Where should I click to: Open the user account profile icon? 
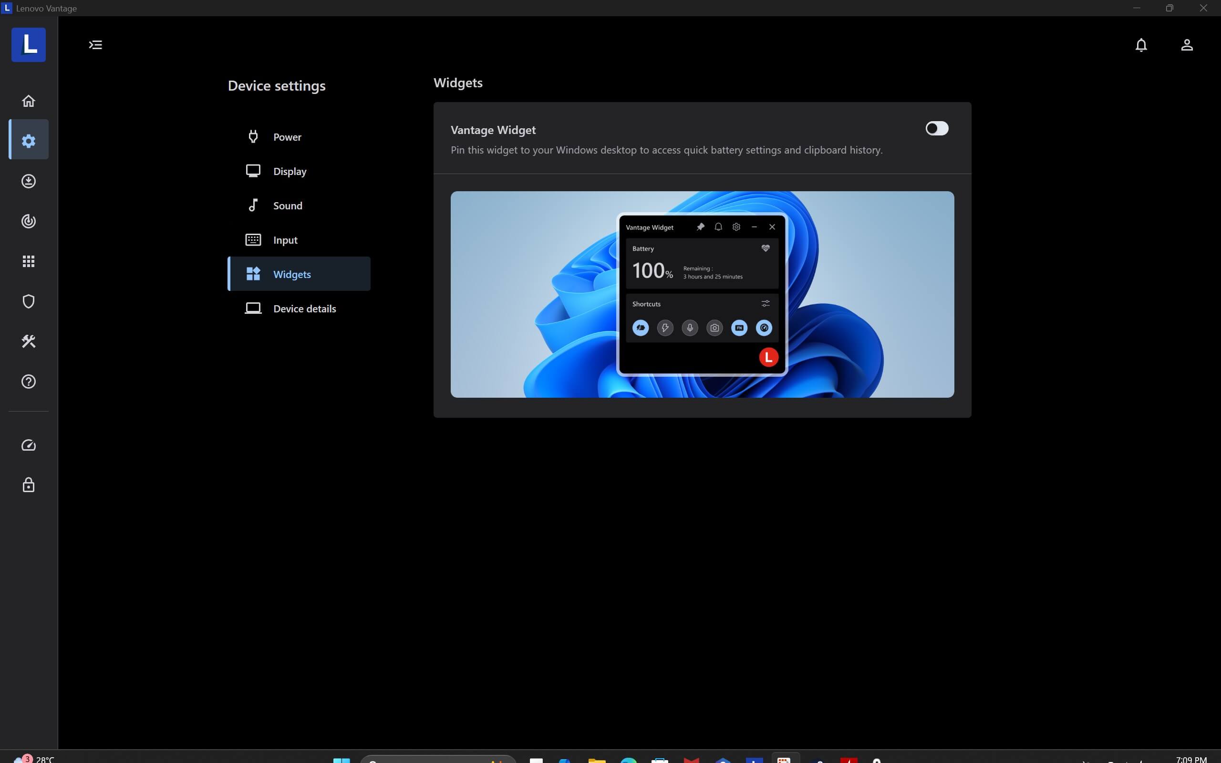click(x=1187, y=45)
